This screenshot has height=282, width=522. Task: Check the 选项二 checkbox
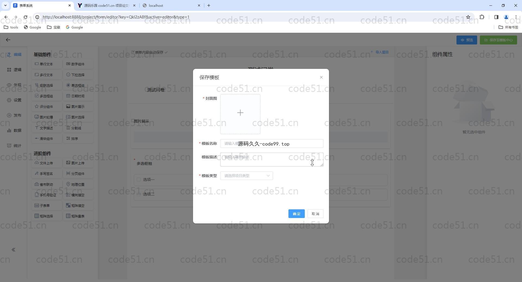pyautogui.click(x=139, y=194)
